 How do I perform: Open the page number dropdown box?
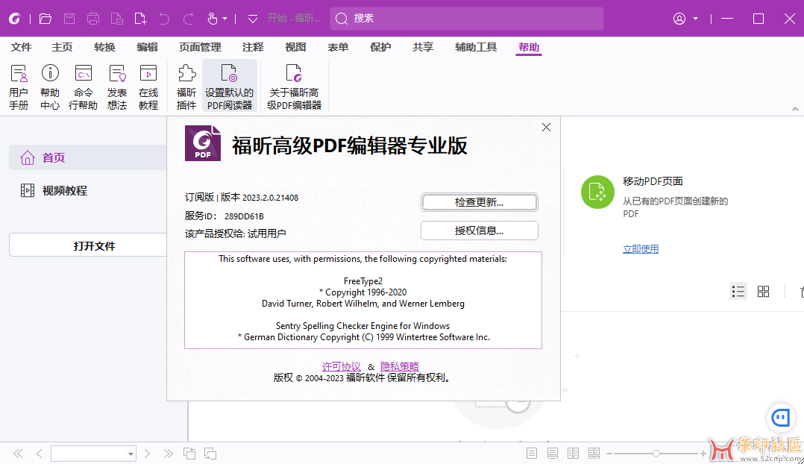pos(93,454)
